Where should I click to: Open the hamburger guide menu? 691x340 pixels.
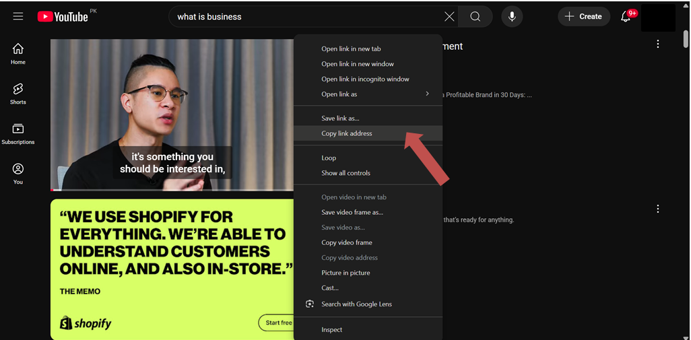(18, 16)
